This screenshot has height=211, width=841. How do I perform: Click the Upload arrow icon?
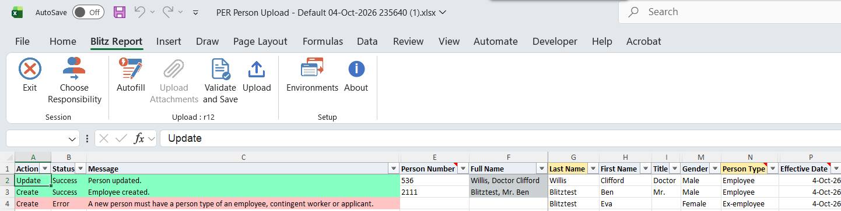point(257,69)
